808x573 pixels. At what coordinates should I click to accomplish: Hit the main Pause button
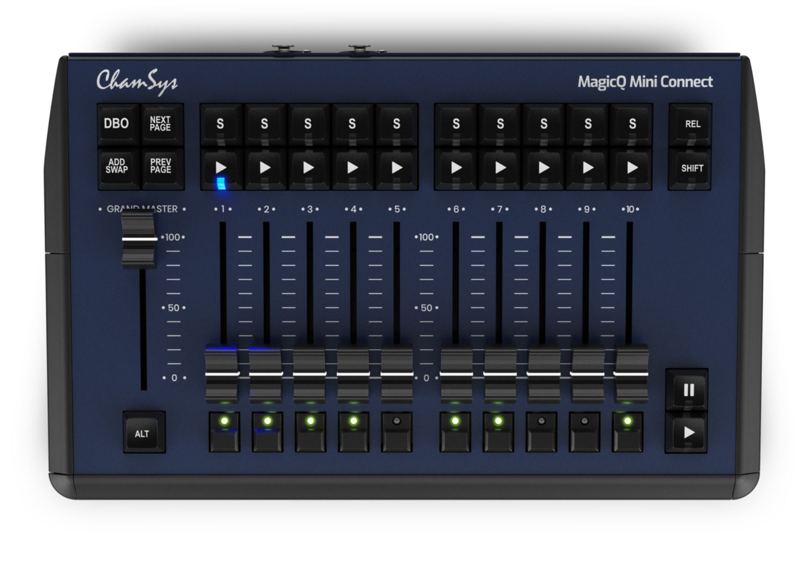(687, 390)
